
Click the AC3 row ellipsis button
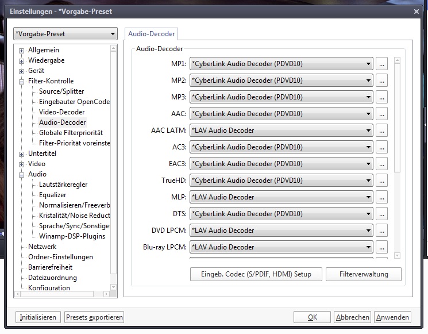pyautogui.click(x=381, y=147)
